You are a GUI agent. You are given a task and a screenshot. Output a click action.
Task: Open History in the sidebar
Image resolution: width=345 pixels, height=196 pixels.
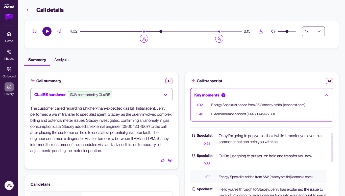tap(9, 89)
